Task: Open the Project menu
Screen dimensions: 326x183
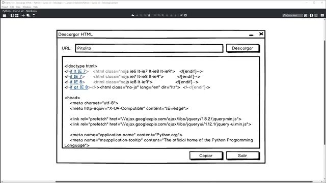Action: pos(5,7)
